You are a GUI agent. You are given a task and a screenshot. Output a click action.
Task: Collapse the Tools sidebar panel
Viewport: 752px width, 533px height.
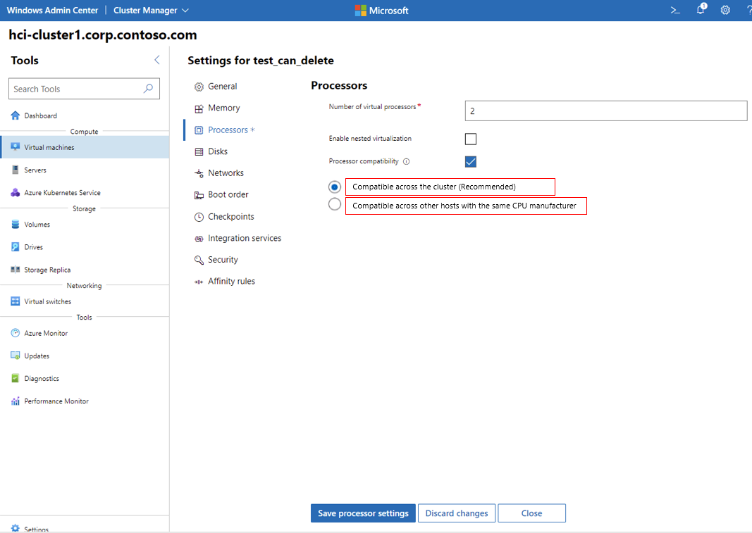pyautogui.click(x=156, y=60)
